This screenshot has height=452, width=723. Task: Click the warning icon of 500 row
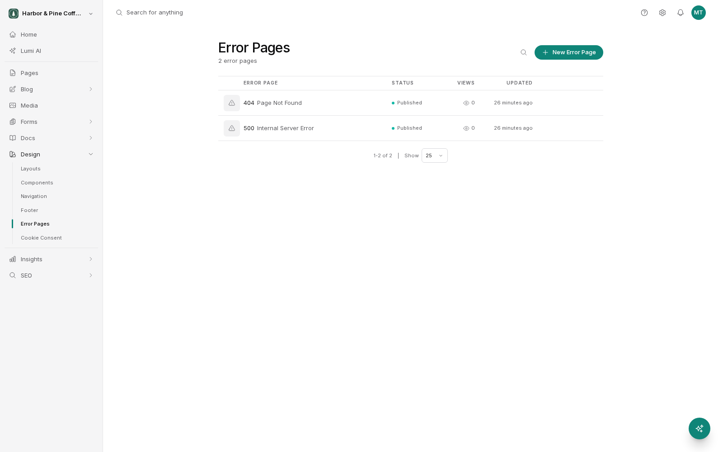coord(232,128)
